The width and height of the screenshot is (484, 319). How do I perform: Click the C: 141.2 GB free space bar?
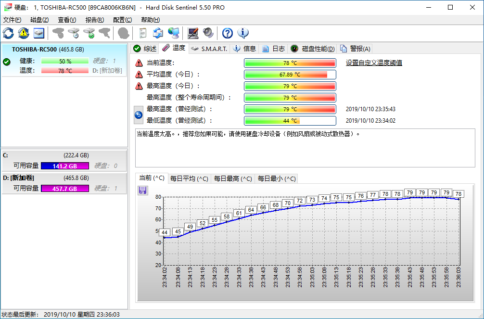click(65, 166)
